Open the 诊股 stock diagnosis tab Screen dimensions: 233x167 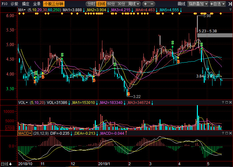(x=14, y=4)
